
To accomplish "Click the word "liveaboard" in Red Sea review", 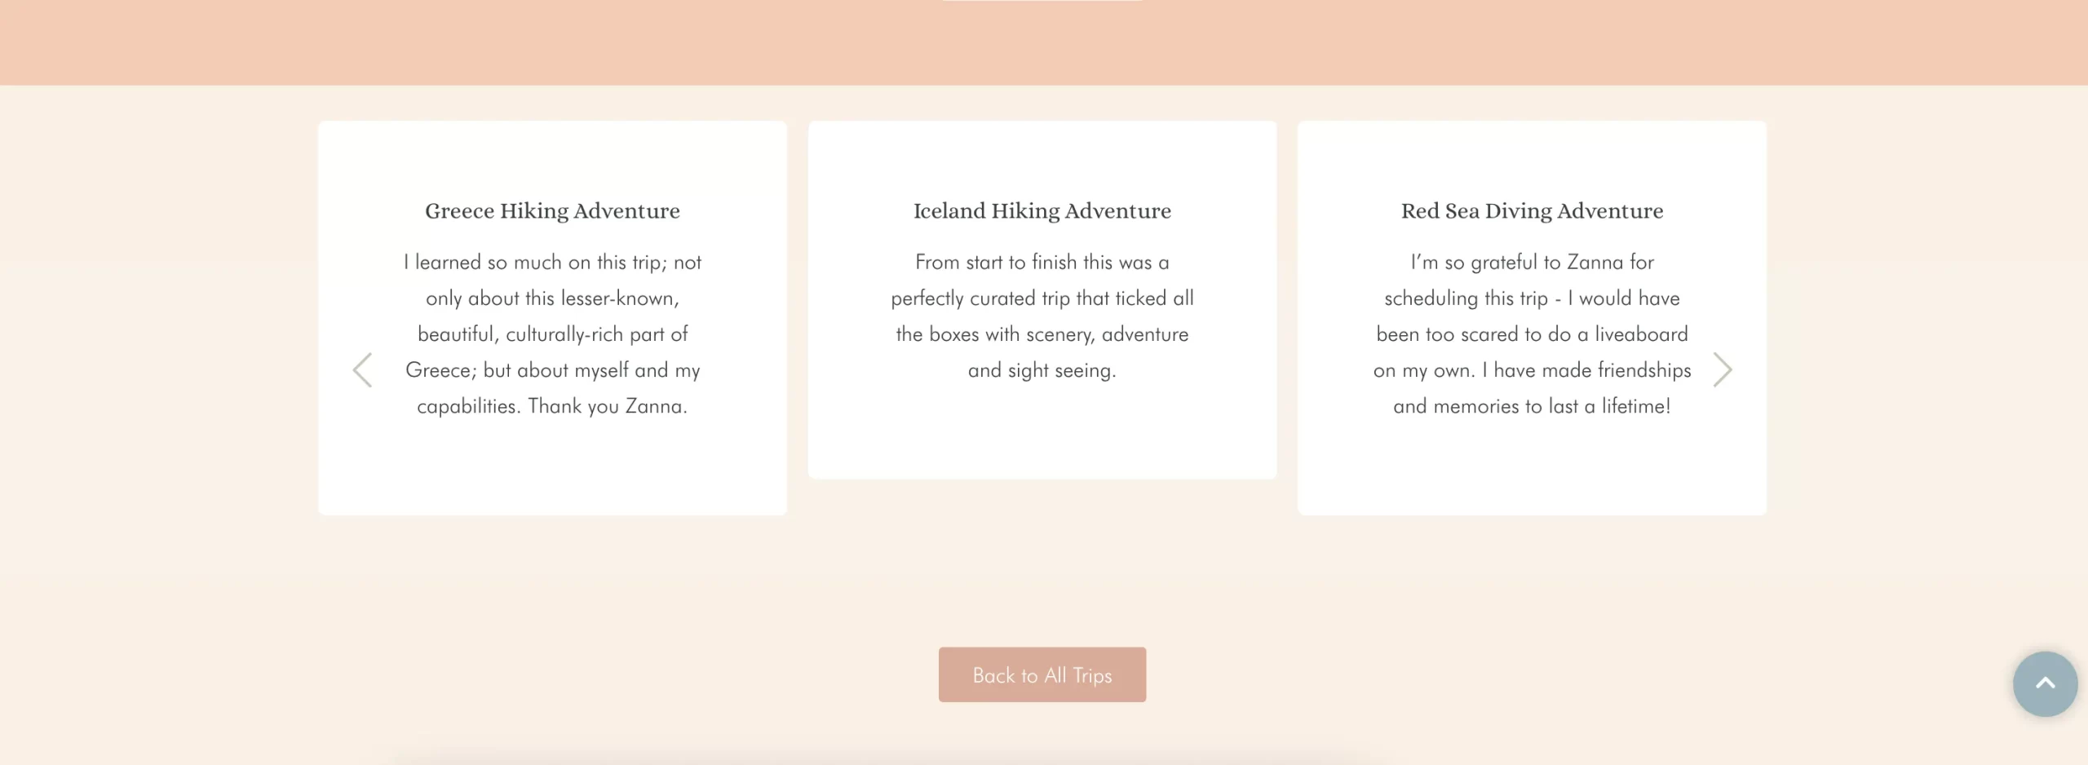I will coord(1641,334).
